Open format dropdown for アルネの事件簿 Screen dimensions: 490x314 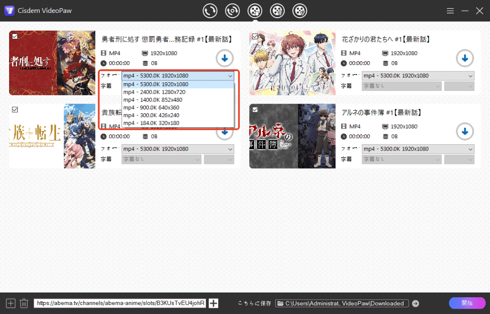coord(418,149)
